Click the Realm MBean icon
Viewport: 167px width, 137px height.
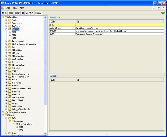pyautogui.click(x=10, y=80)
